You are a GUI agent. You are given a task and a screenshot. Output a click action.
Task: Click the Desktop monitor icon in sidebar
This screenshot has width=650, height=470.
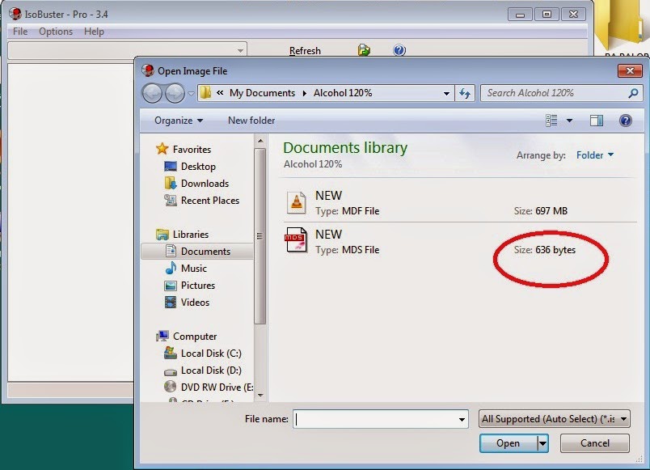pyautogui.click(x=171, y=167)
